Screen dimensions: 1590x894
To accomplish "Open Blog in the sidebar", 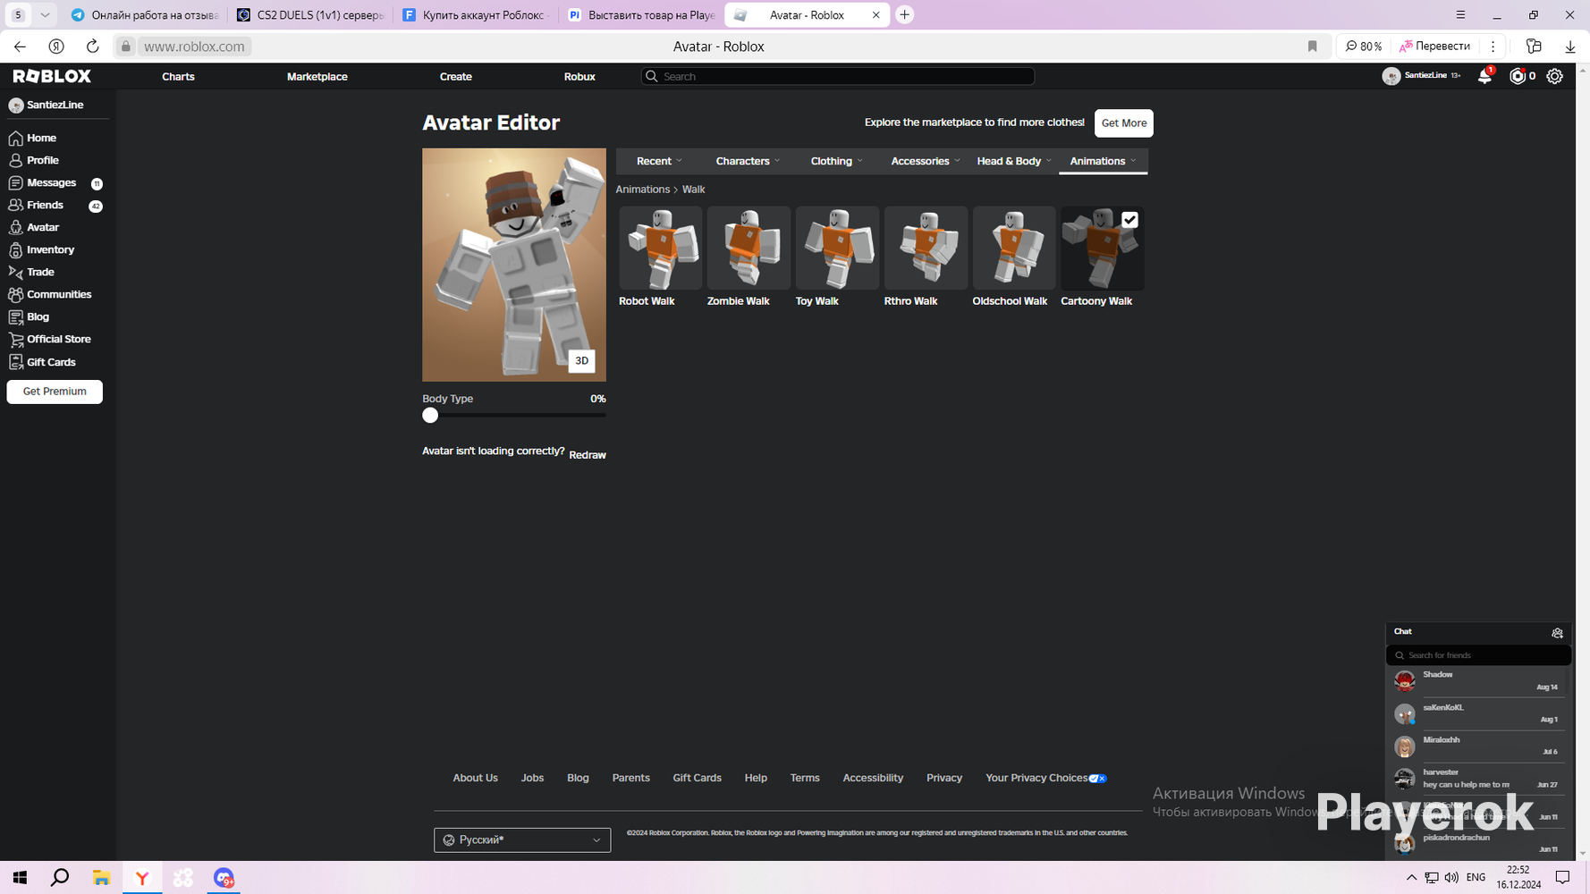I will tap(29, 316).
